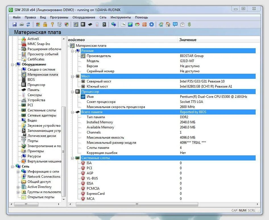269x220 pixels.
Task: Click the globe network toolbar icon
Action: 113,24
